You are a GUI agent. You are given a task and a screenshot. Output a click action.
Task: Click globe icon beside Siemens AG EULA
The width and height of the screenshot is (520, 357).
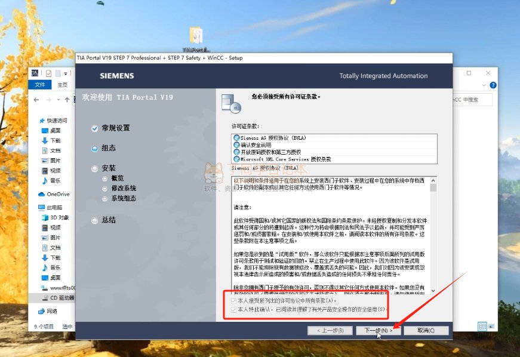pyautogui.click(x=236, y=138)
